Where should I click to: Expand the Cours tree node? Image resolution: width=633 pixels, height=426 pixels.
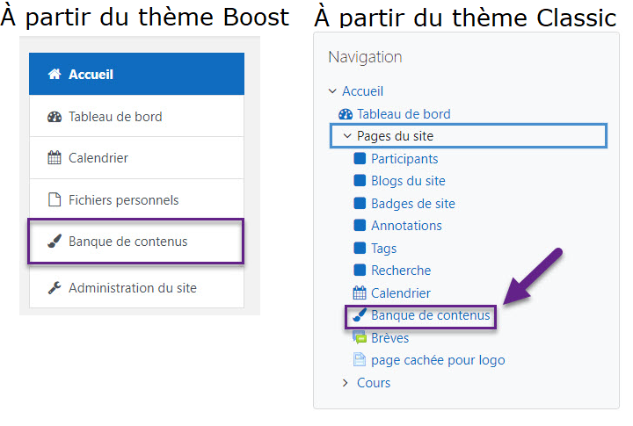[x=346, y=383]
